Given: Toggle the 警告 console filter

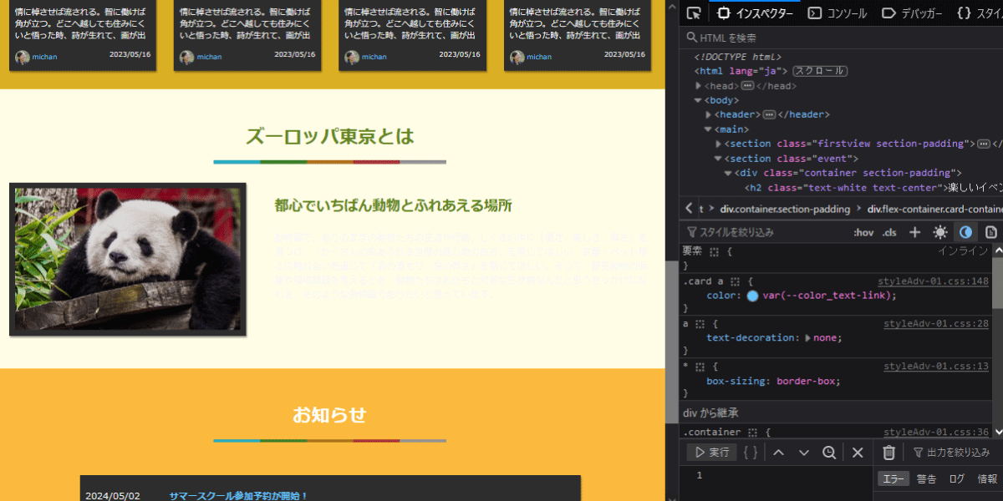Looking at the screenshot, I should coord(926,478).
